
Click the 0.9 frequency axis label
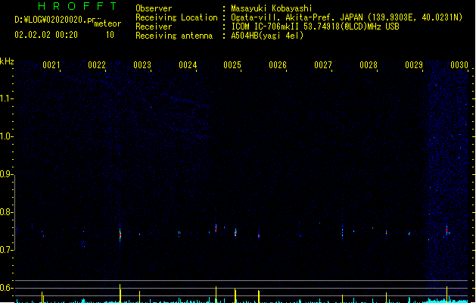(x=6, y=174)
